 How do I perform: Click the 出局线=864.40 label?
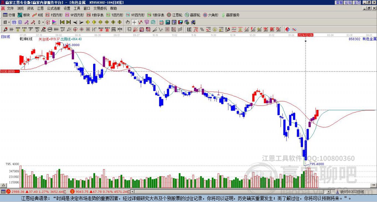click(x=71, y=39)
